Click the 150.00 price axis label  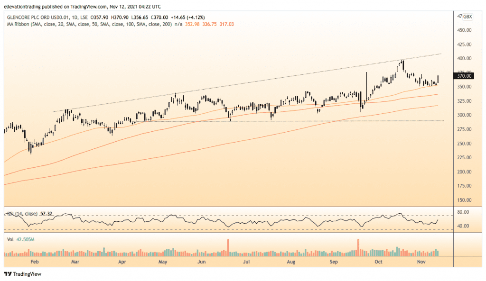[x=464, y=200]
